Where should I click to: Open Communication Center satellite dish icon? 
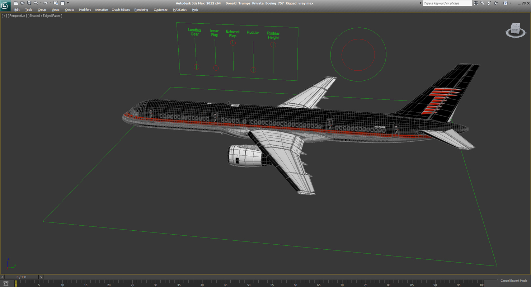click(489, 3)
